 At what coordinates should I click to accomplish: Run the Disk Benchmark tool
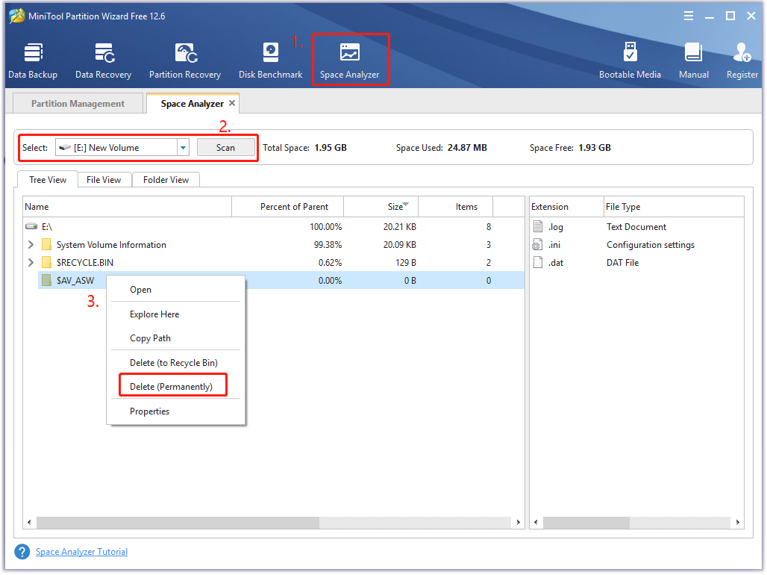tap(270, 59)
